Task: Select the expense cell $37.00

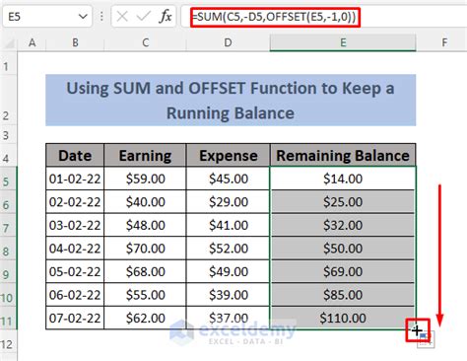Action: coord(228,318)
